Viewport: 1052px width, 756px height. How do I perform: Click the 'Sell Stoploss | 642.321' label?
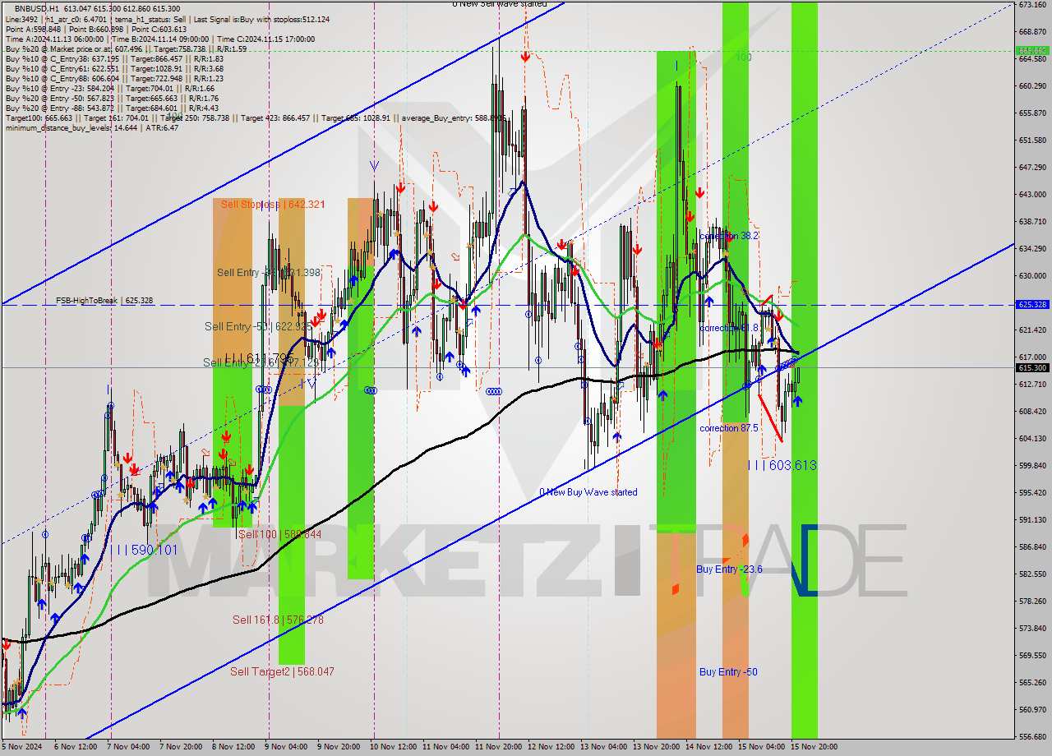[272, 204]
